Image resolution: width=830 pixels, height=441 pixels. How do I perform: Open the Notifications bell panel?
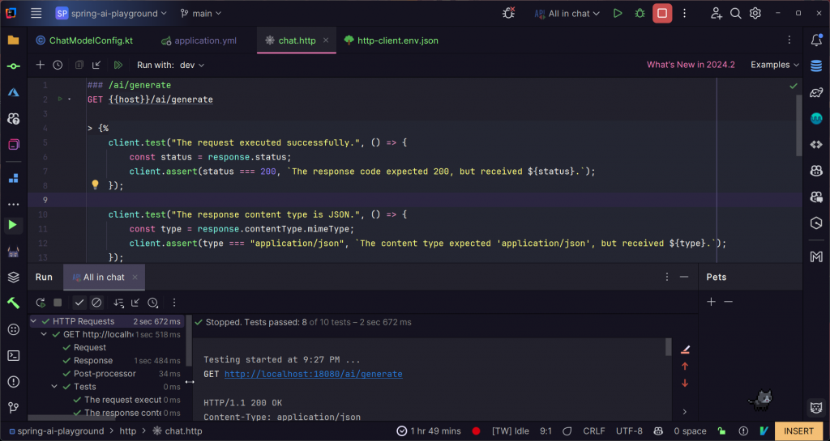pos(816,40)
